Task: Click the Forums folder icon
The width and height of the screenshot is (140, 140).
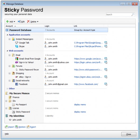Action: (13, 66)
